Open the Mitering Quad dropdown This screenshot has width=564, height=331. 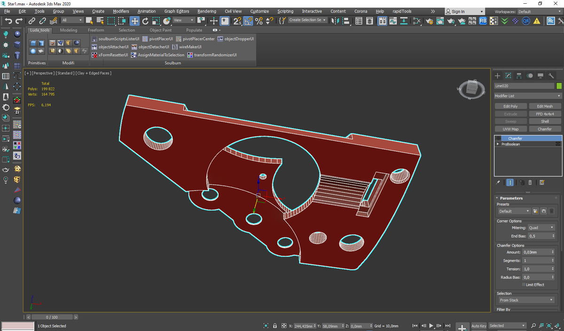(x=541, y=228)
